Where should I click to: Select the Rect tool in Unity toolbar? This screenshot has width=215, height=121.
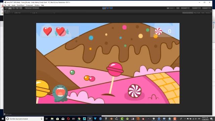(x=21, y=8)
